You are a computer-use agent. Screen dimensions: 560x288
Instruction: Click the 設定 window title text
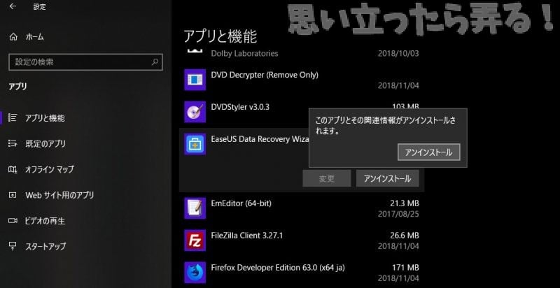point(39,7)
